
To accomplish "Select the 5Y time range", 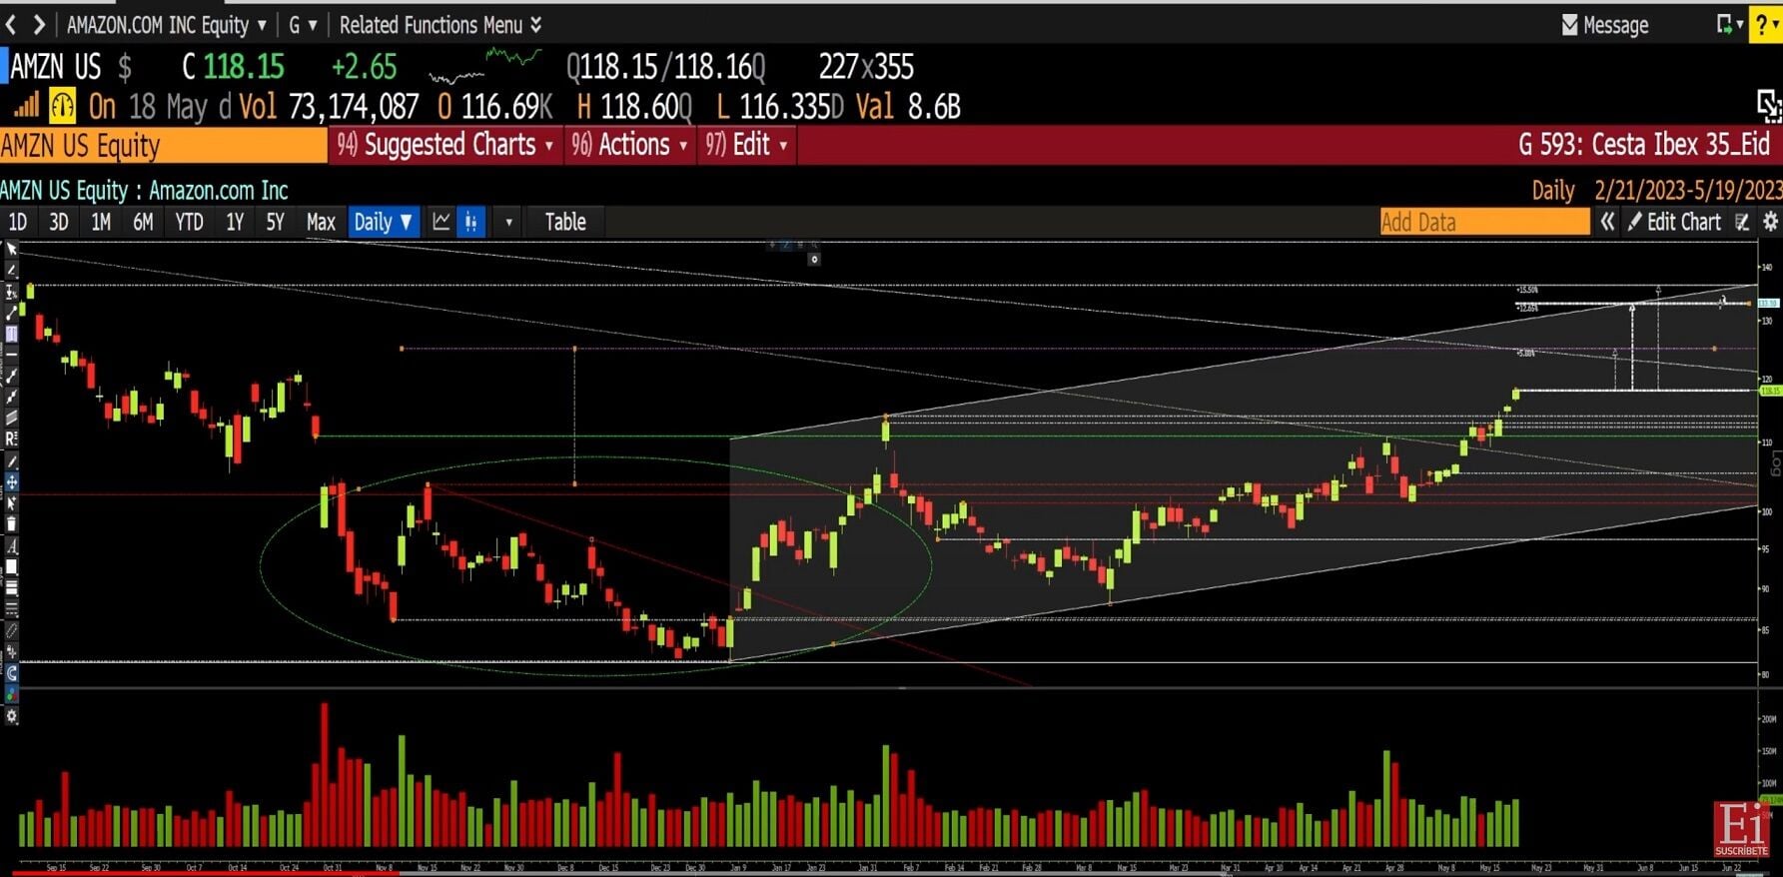I will [x=276, y=222].
